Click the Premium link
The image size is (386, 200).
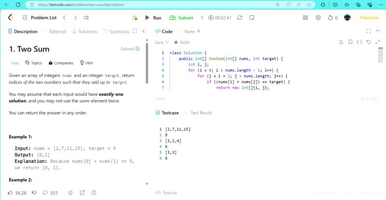click(x=369, y=18)
